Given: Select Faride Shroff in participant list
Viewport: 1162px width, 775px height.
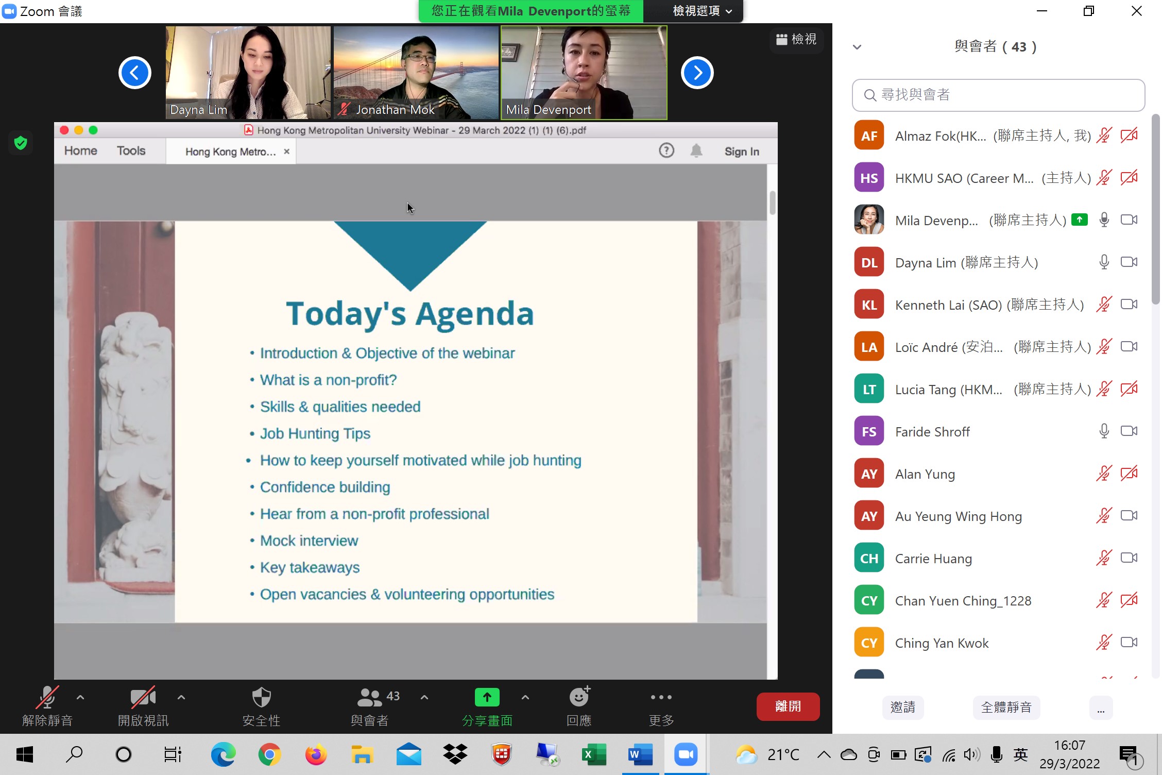Looking at the screenshot, I should [x=997, y=431].
